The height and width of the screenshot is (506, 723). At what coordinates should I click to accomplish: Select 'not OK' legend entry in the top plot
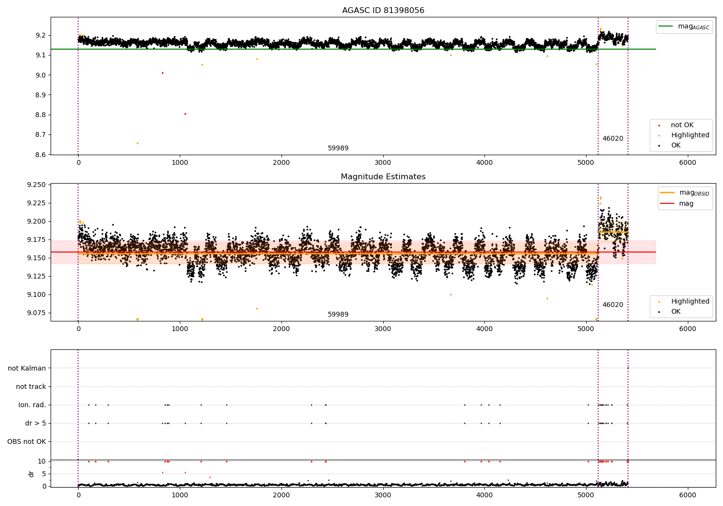coord(682,125)
